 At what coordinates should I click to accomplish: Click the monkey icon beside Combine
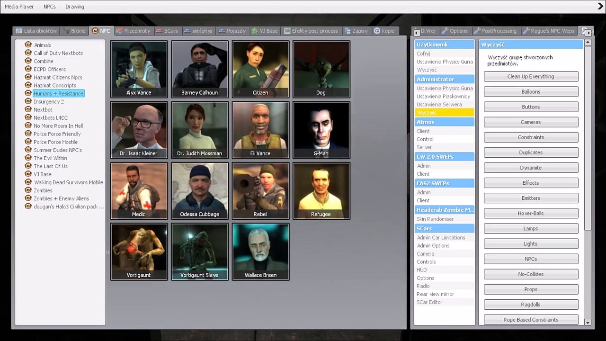coord(28,61)
